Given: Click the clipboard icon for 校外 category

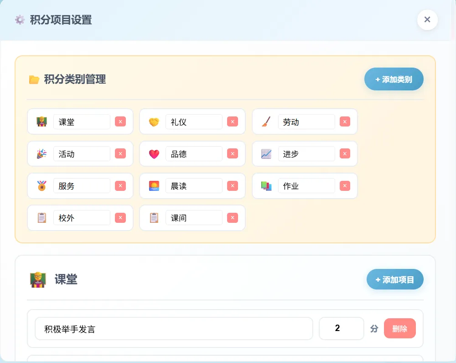Looking at the screenshot, I should click(41, 218).
